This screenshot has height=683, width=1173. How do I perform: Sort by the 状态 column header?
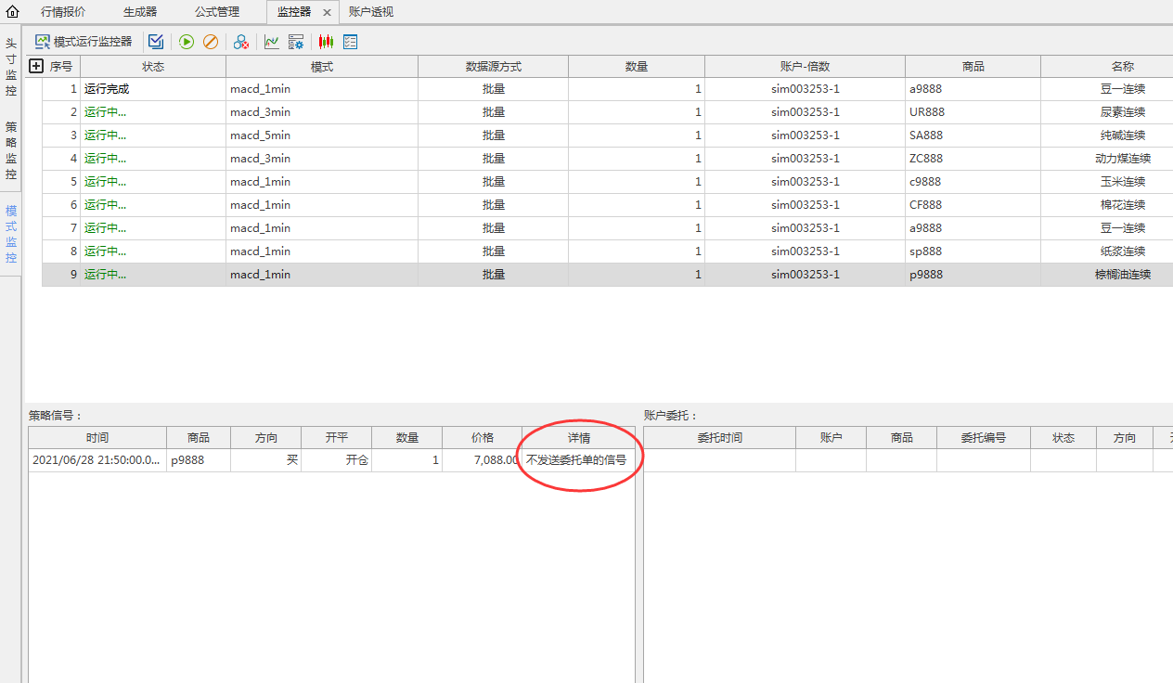(153, 67)
